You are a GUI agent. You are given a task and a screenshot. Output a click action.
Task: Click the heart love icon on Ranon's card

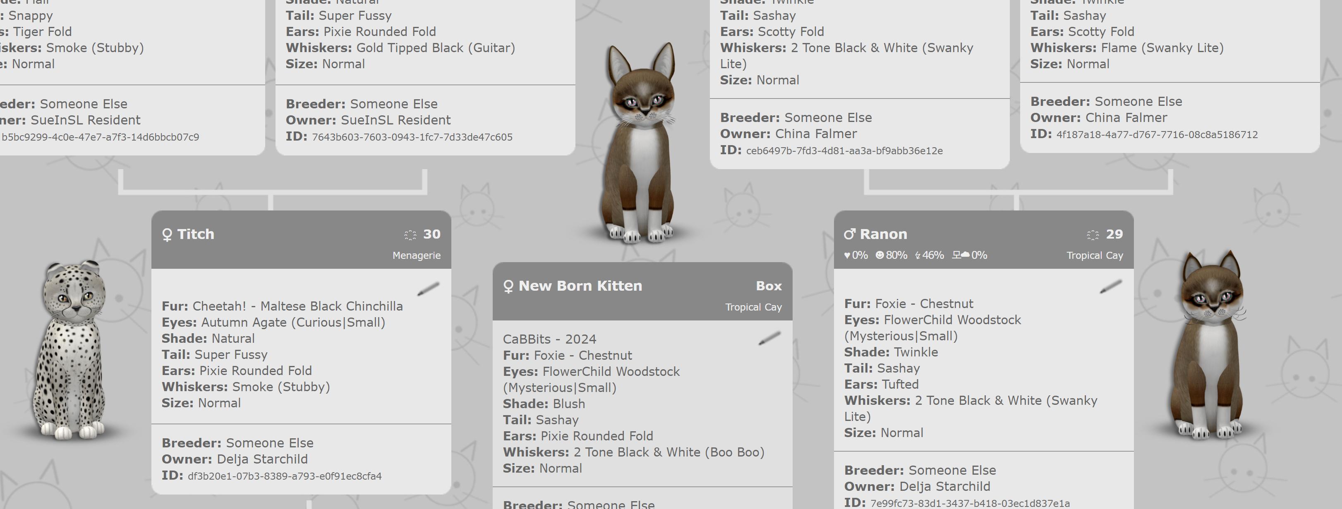847,255
